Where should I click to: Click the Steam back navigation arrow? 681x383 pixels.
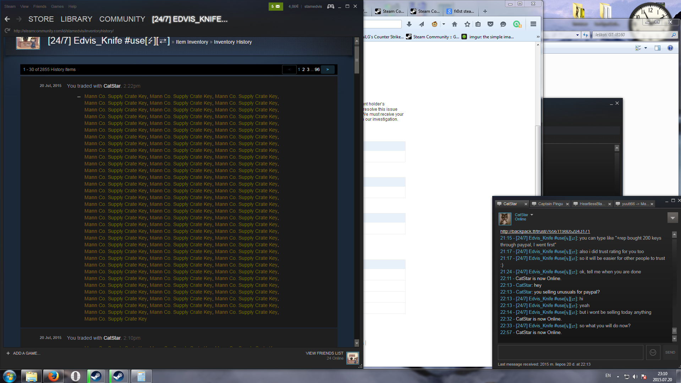pyautogui.click(x=7, y=19)
